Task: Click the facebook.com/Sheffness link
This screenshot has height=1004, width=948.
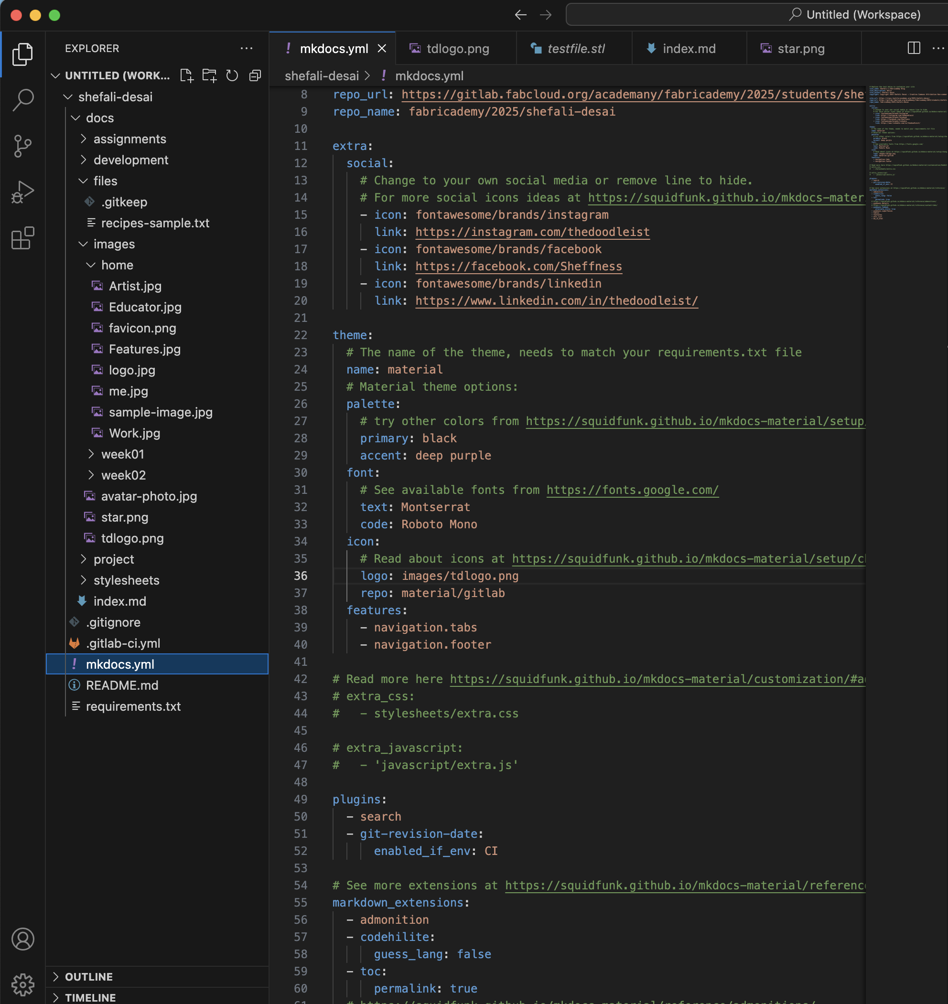Action: pyautogui.click(x=518, y=266)
